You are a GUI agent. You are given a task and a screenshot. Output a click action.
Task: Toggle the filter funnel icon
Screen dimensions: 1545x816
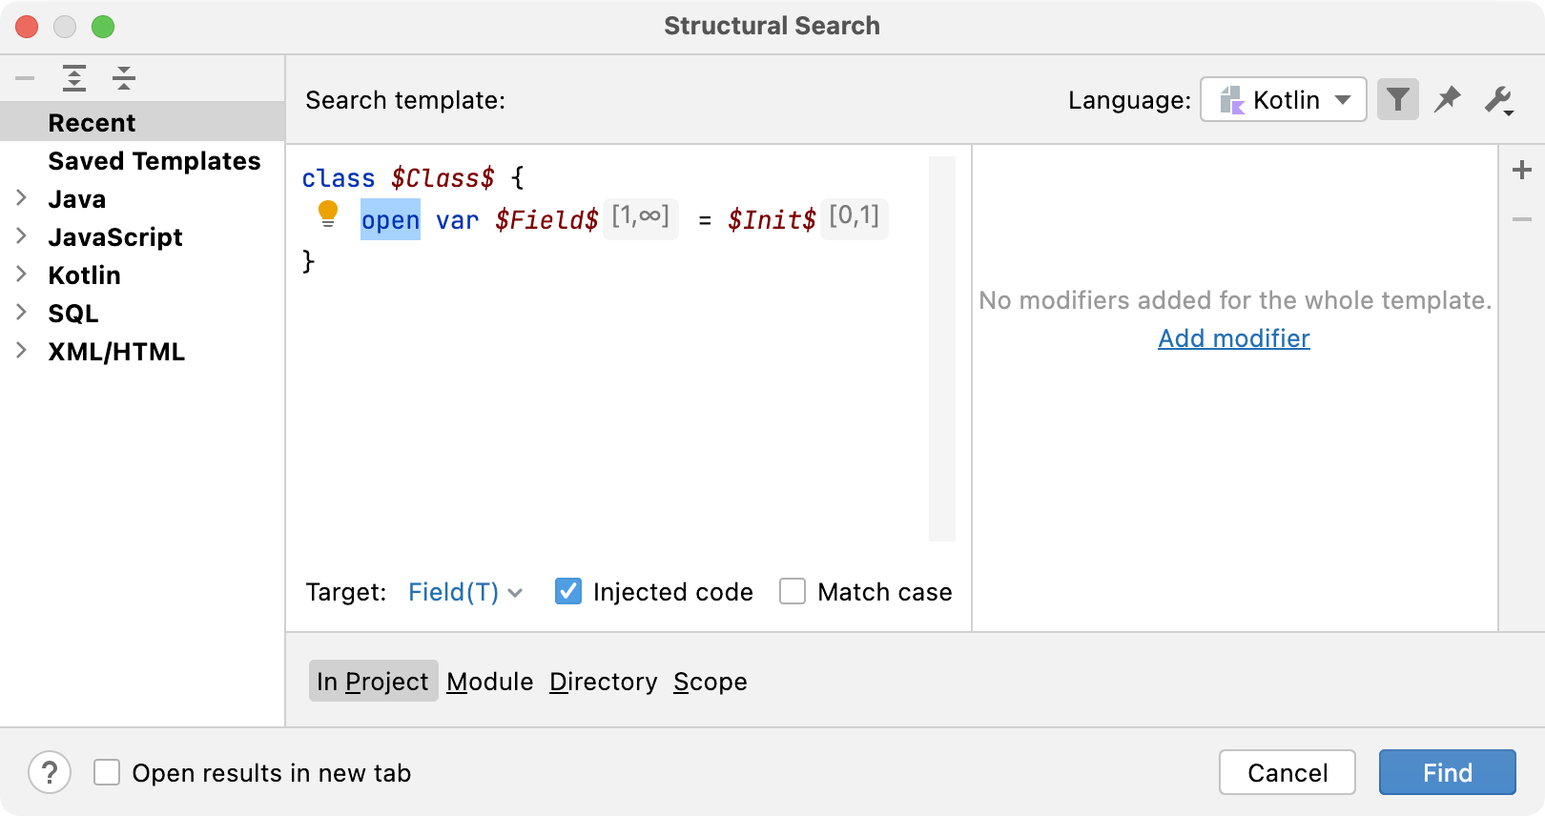point(1398,99)
